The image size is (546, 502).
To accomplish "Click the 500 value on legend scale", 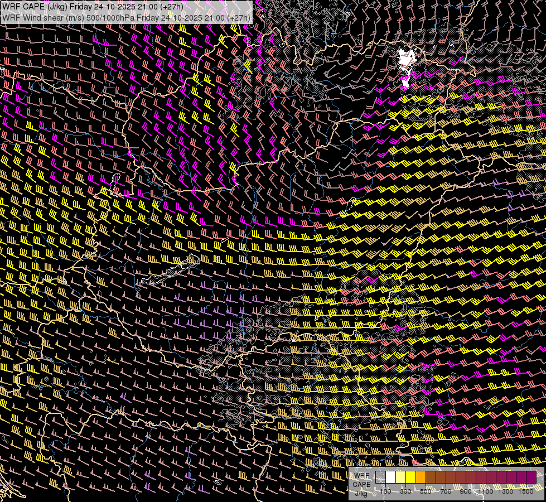I will click(426, 491).
